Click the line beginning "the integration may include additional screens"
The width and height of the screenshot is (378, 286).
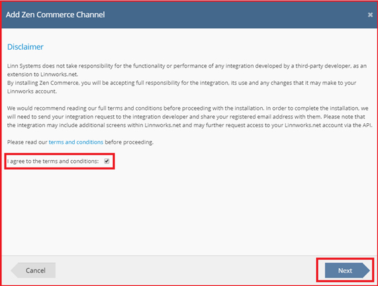190,125
